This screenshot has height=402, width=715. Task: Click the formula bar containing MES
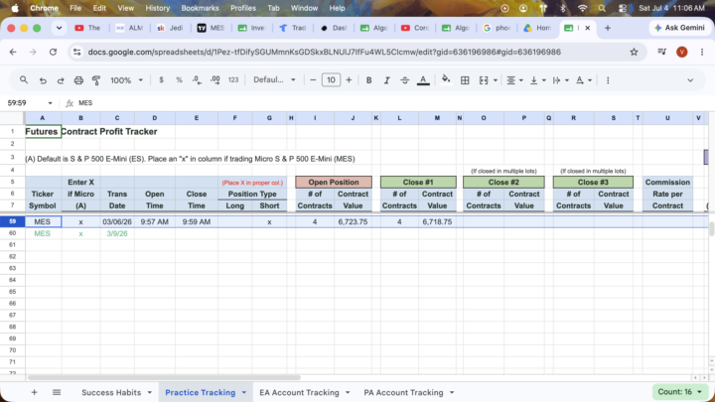[392, 103]
